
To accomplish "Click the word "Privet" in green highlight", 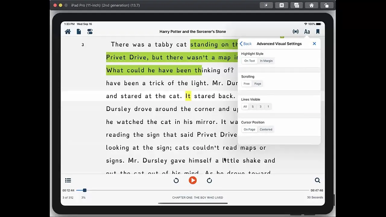I will (116, 58).
